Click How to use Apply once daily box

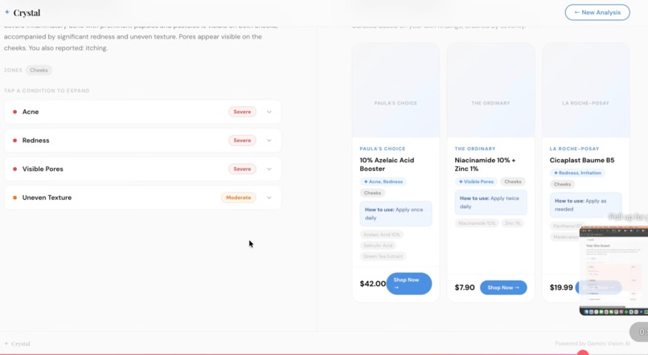tap(396, 214)
